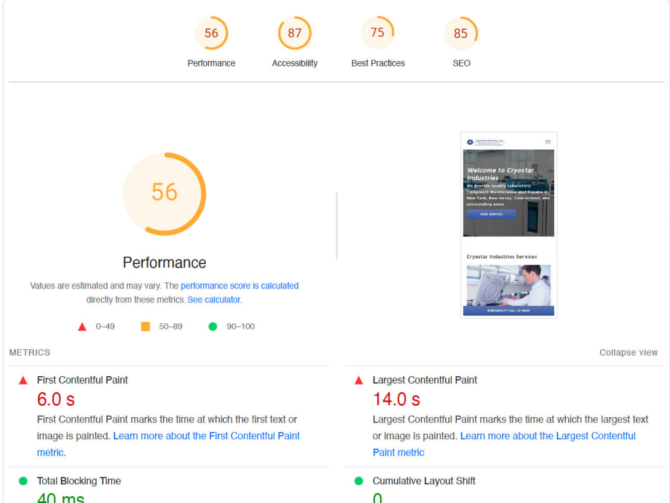Click the 'Total Blocking Time' metric title
The image size is (670, 503).
tap(78, 481)
